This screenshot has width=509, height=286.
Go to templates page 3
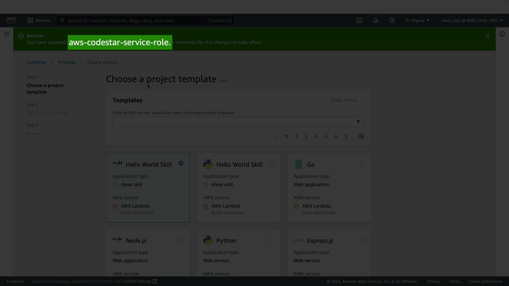coord(306,136)
